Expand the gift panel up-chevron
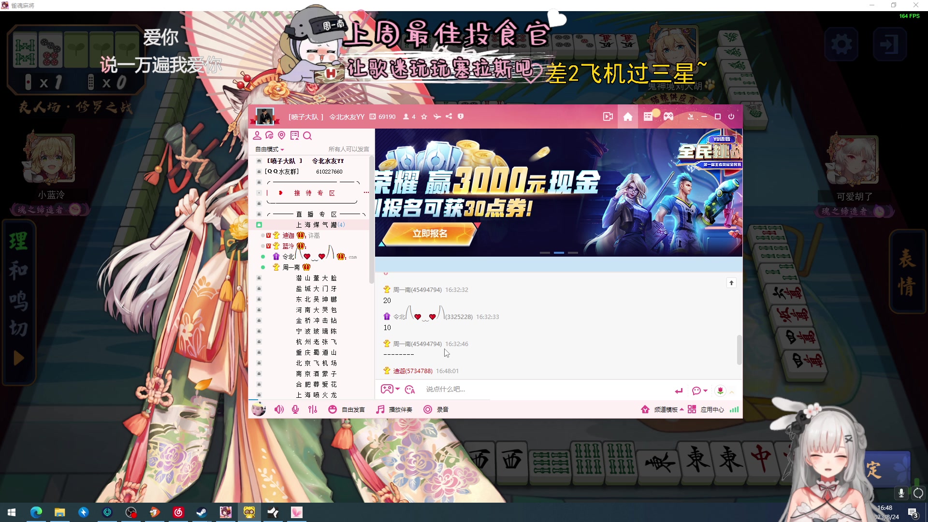This screenshot has height=522, width=928. (x=732, y=391)
